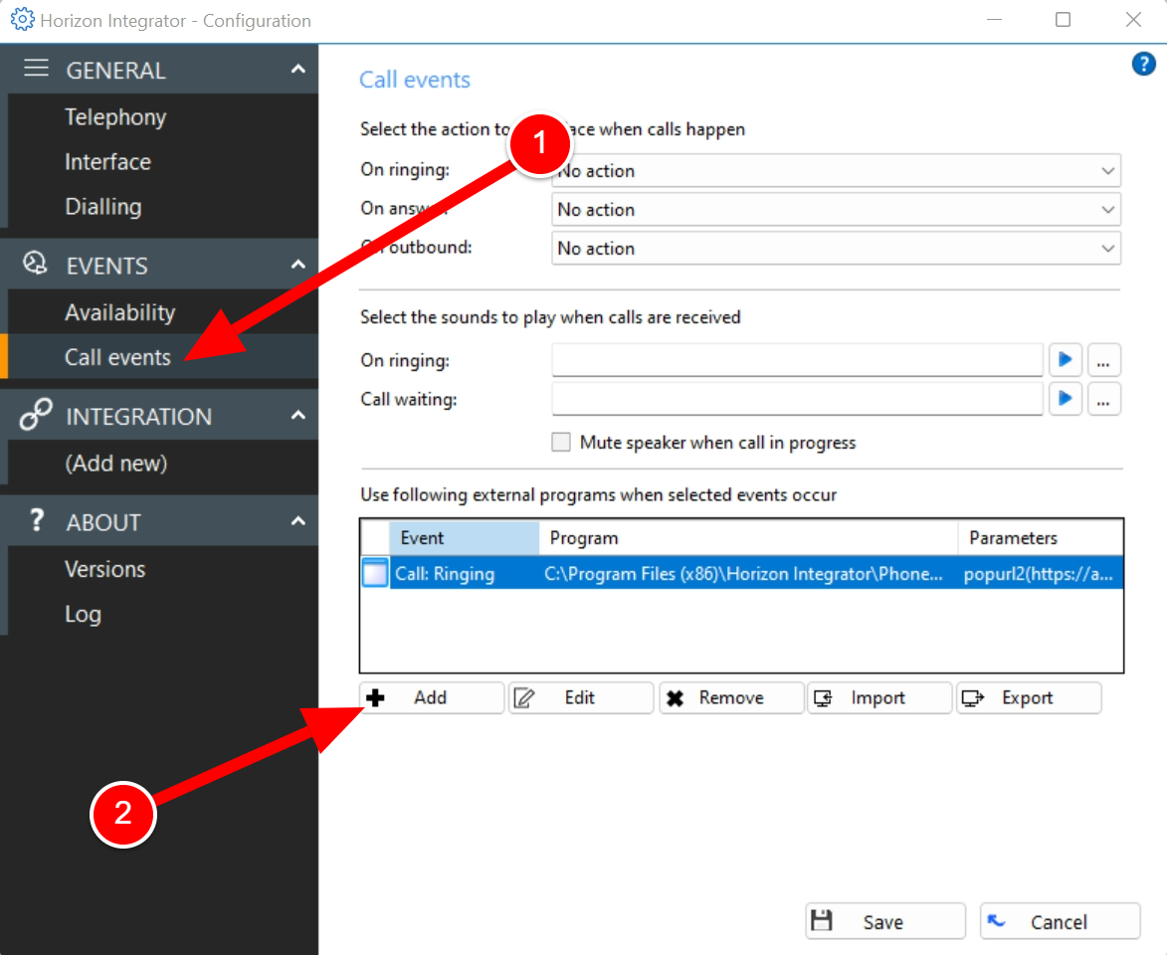Close the Configuration window
This screenshot has height=955, width=1167.
(x=1133, y=20)
